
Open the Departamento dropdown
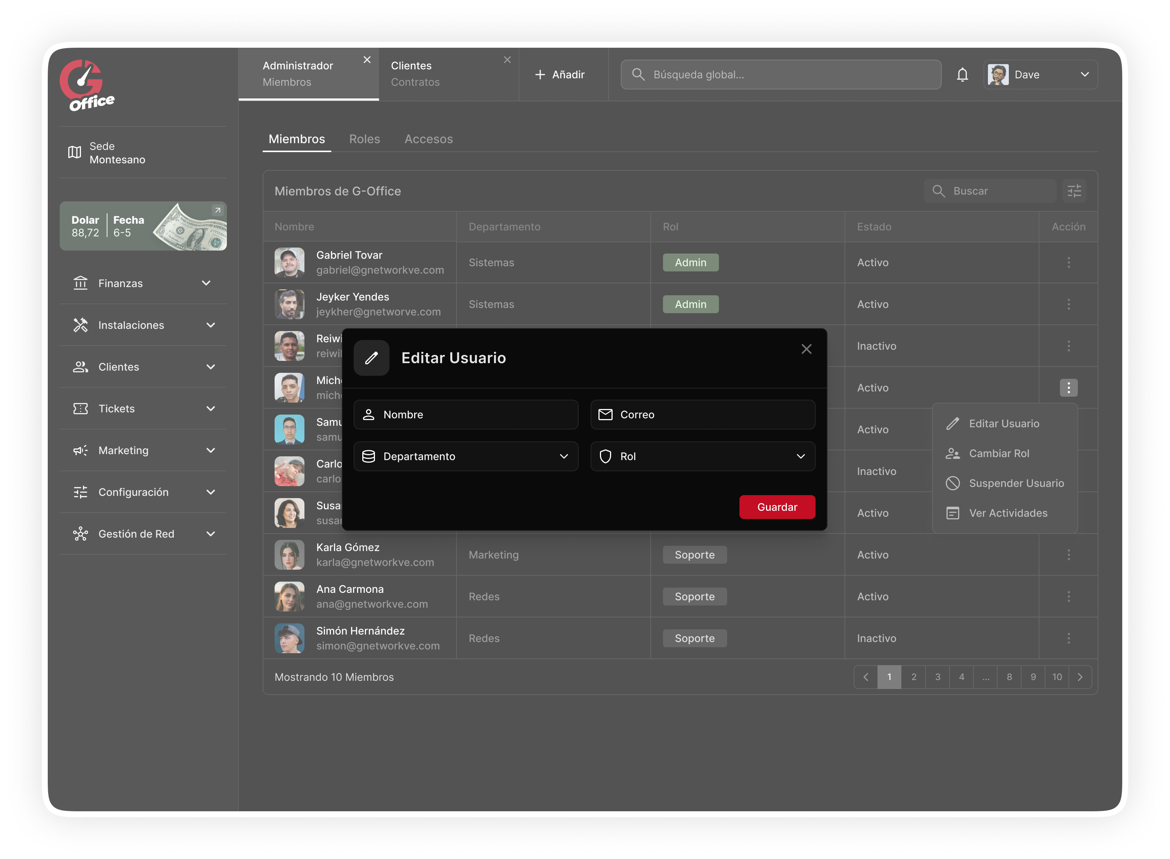click(x=466, y=457)
